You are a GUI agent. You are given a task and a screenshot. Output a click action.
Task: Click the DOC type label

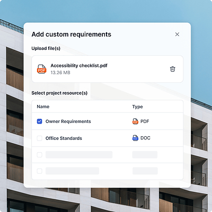click(x=145, y=138)
